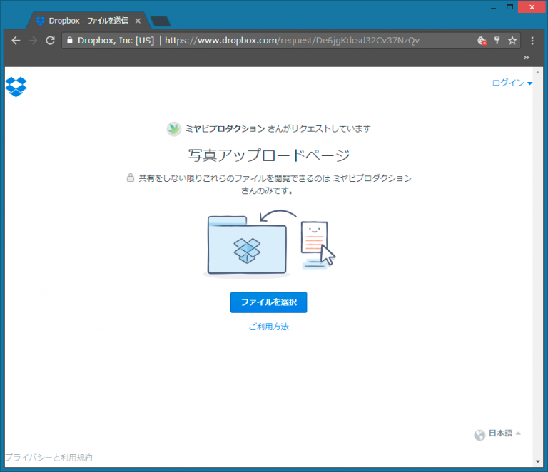Click the key icon in the address bar
Viewport: 548px width, 472px height.
coord(497,41)
